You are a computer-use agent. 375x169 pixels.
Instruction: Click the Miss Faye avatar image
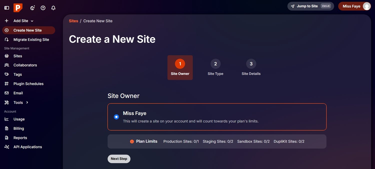[x=366, y=6]
